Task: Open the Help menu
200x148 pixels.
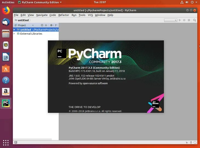Action: [x=110, y=15]
